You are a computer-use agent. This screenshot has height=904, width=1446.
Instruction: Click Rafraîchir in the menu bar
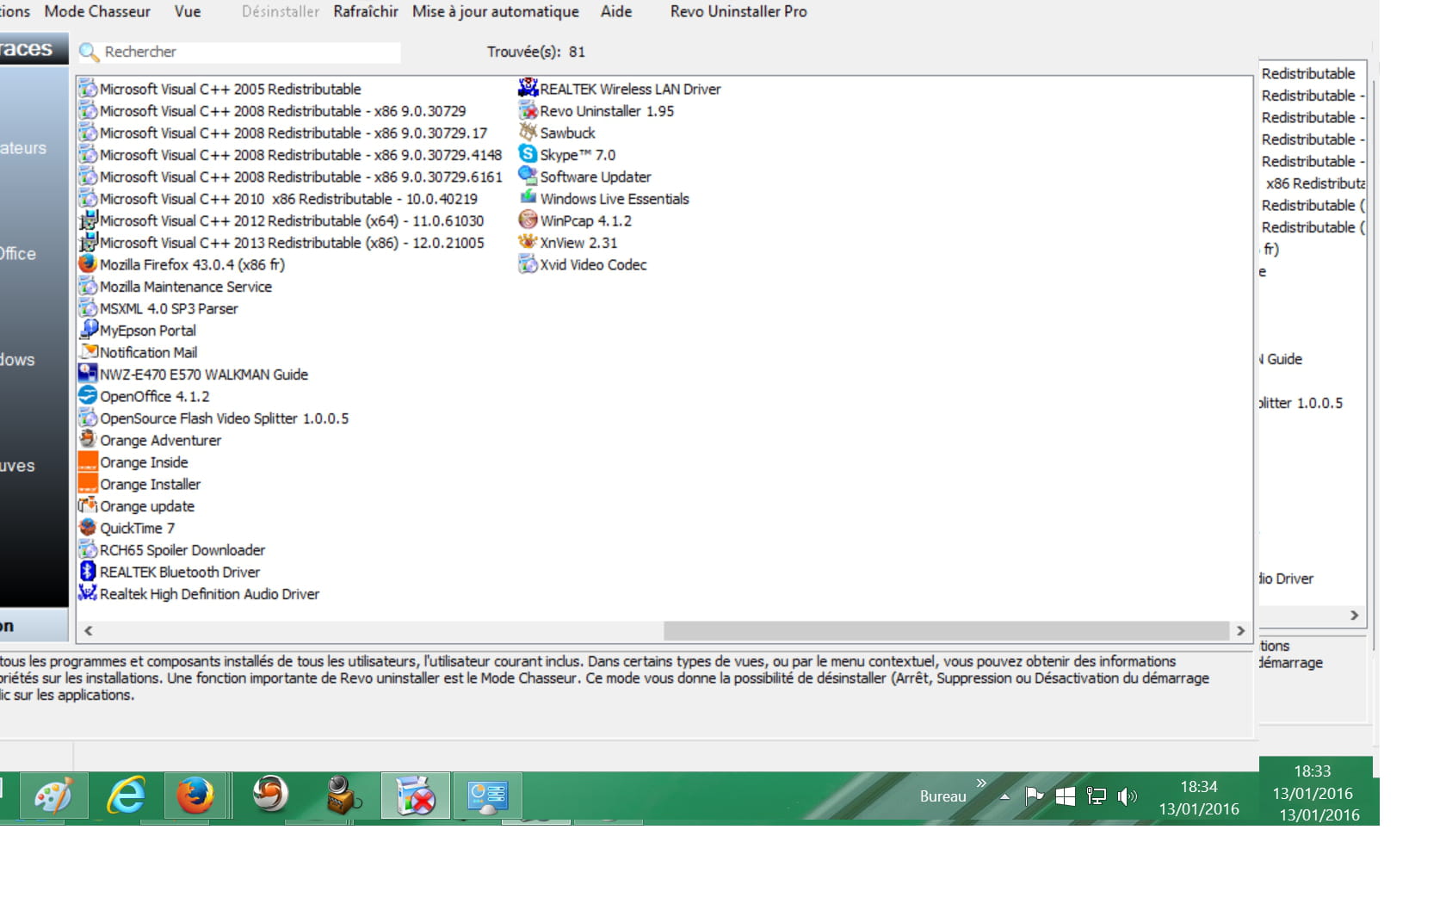[366, 11]
